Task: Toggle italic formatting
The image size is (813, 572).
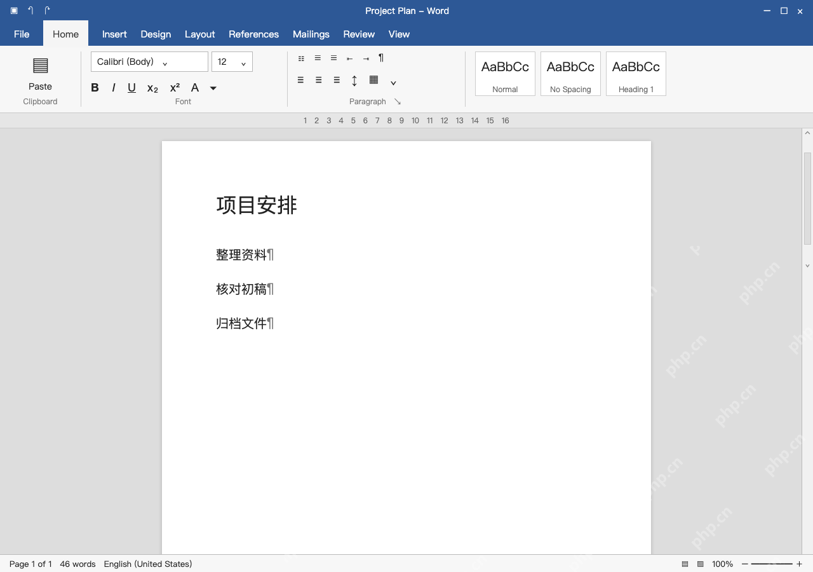Action: point(114,88)
